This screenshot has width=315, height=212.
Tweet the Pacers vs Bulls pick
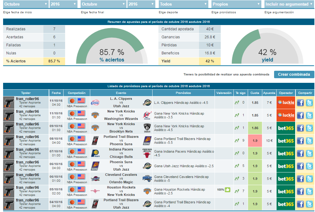click(309, 153)
